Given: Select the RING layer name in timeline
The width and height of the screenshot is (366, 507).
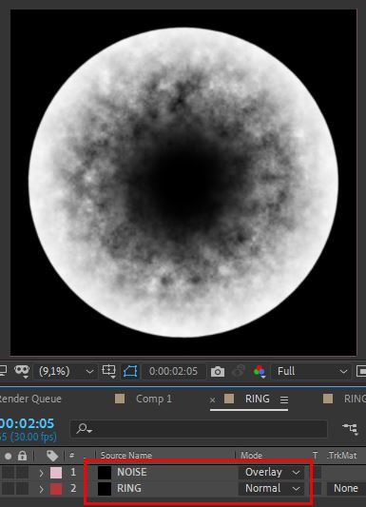Looking at the screenshot, I should click(129, 488).
